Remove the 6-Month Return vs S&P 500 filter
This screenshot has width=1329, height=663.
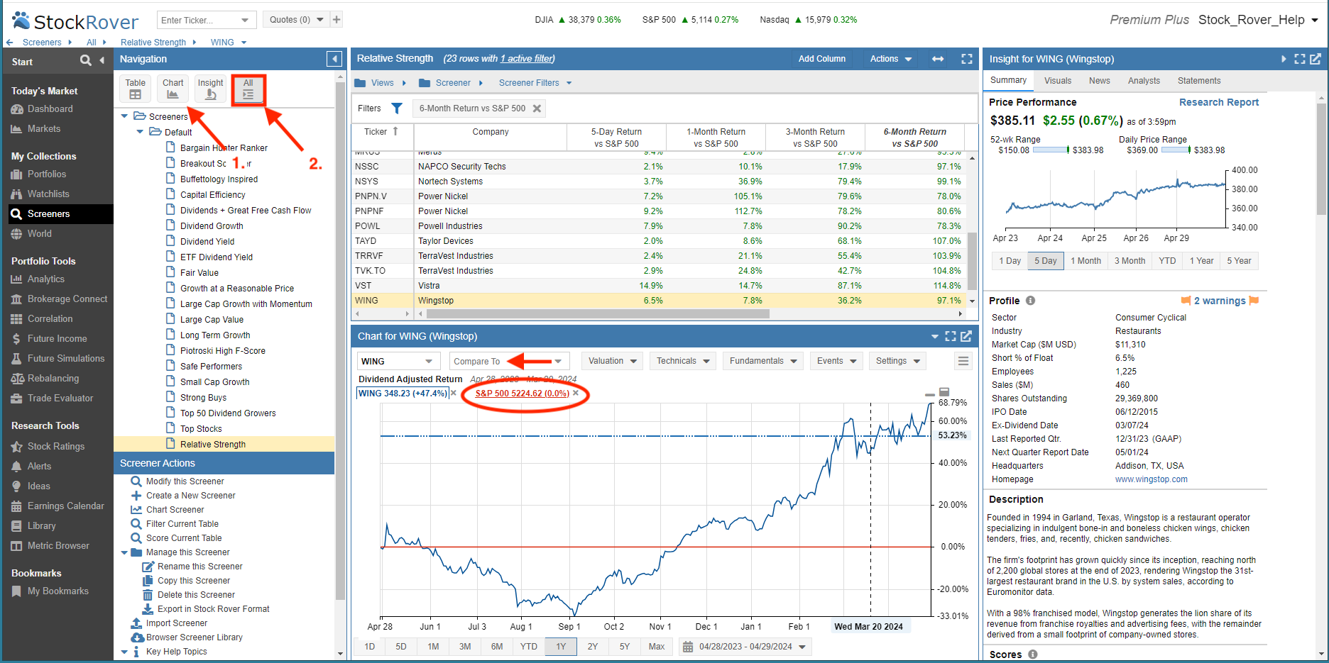[537, 108]
